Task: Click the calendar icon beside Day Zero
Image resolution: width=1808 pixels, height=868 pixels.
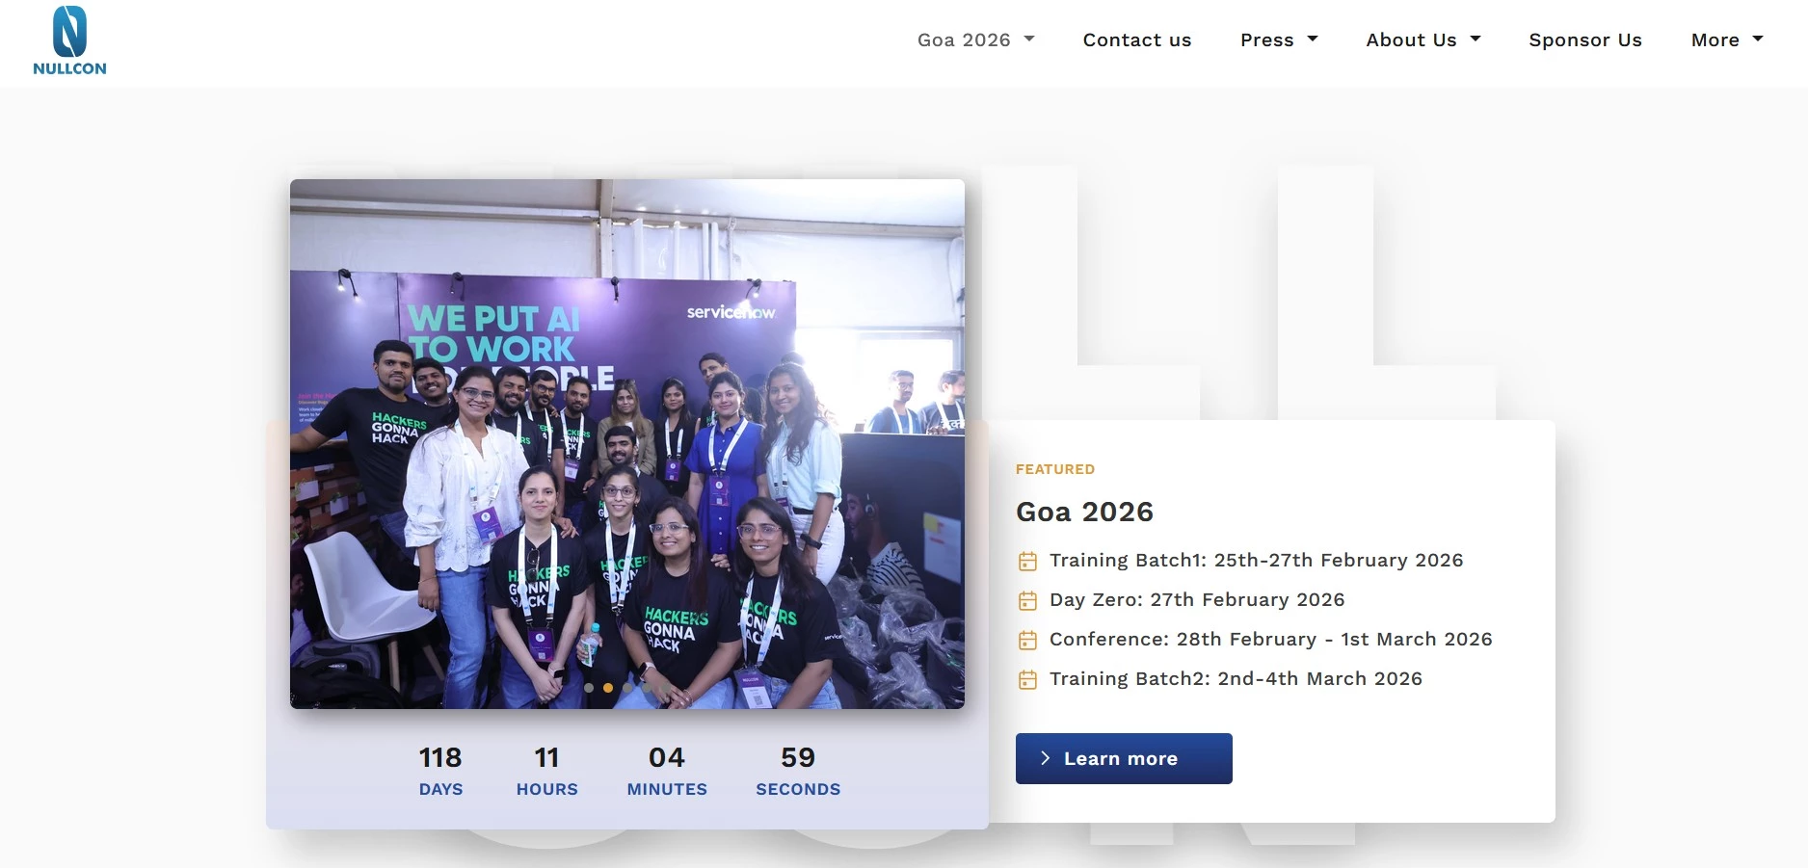Action: 1028,600
